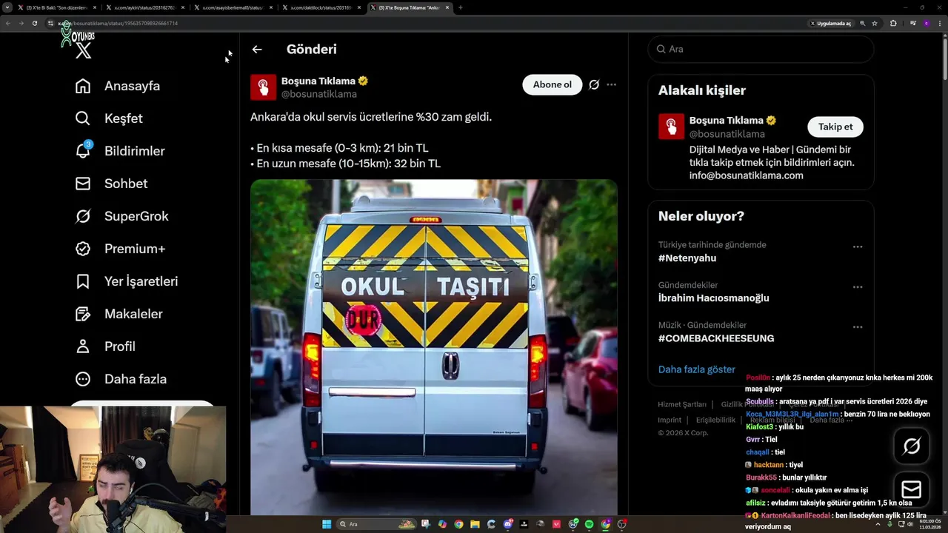Open the Okul Taşıtı post image
The image size is (948, 533).
click(x=434, y=346)
